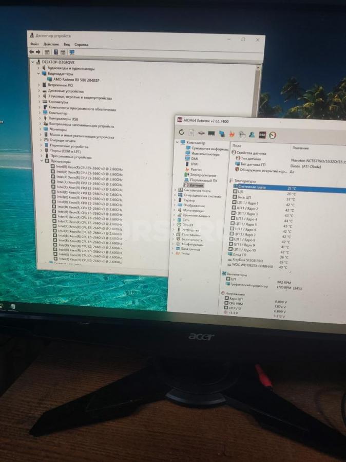Click the user icon in AIDA64 toolbar

pos(252,135)
